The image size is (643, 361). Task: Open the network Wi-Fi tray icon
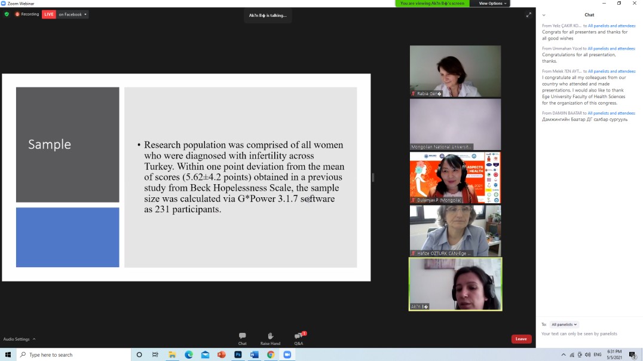572,355
